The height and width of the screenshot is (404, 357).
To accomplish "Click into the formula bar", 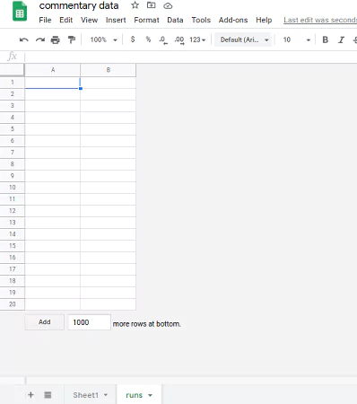I will 191,57.
